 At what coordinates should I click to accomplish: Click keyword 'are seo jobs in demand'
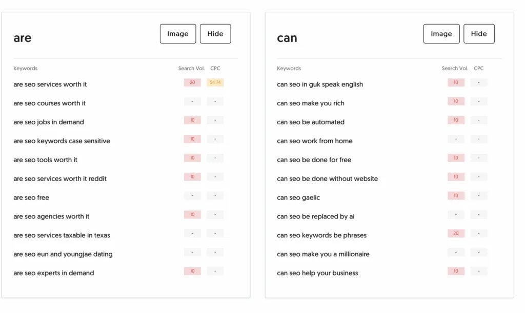(x=49, y=122)
